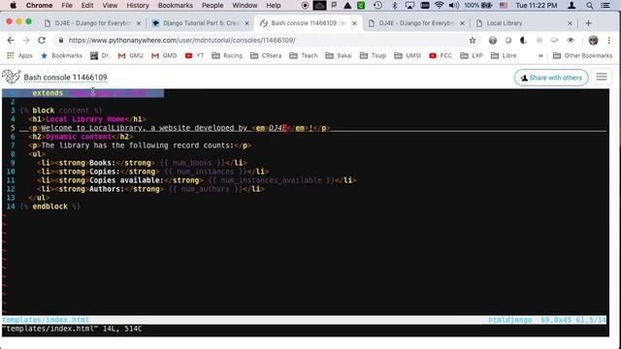Open the Apps grid shortcut
The width and height of the screenshot is (621, 349).
[19, 56]
